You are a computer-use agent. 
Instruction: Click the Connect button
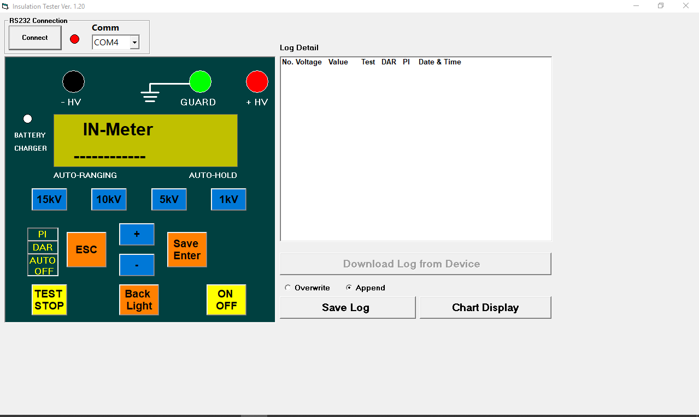pyautogui.click(x=35, y=38)
